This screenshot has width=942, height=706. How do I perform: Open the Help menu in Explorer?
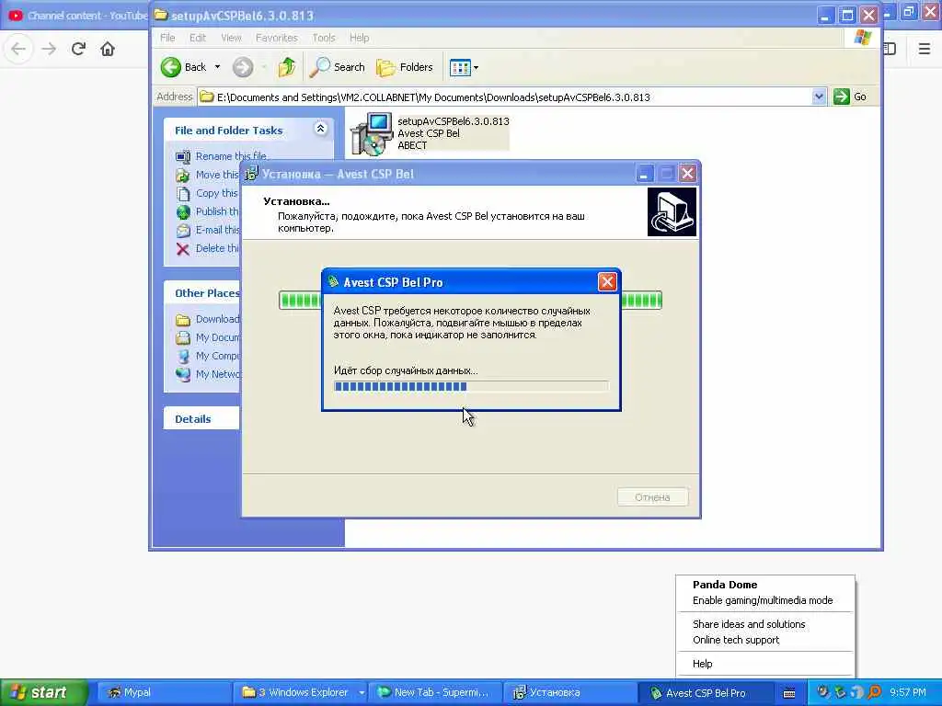pos(360,38)
